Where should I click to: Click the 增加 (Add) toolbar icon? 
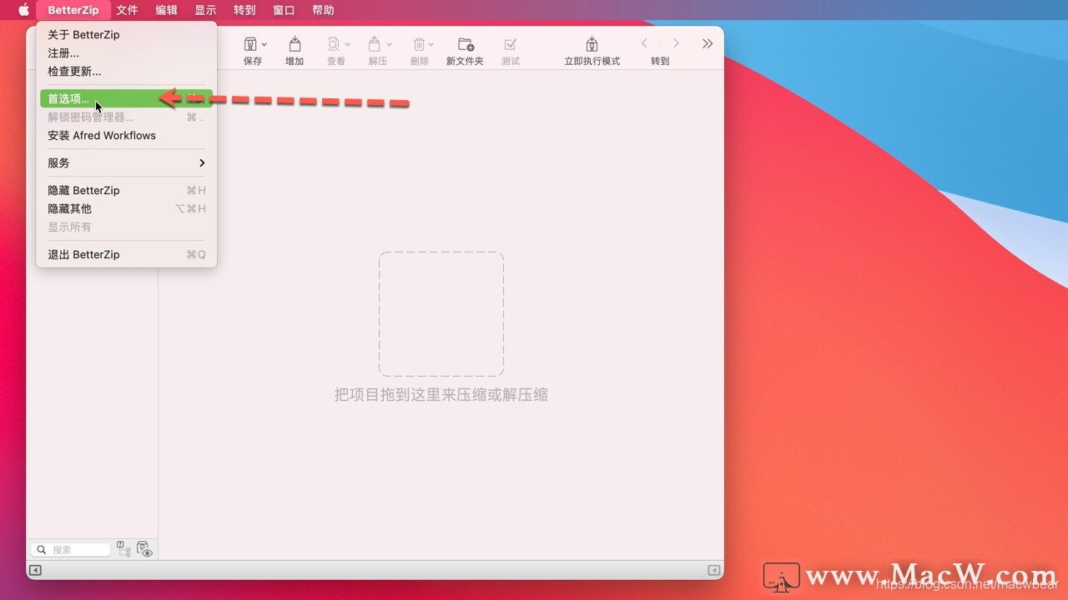[295, 44]
